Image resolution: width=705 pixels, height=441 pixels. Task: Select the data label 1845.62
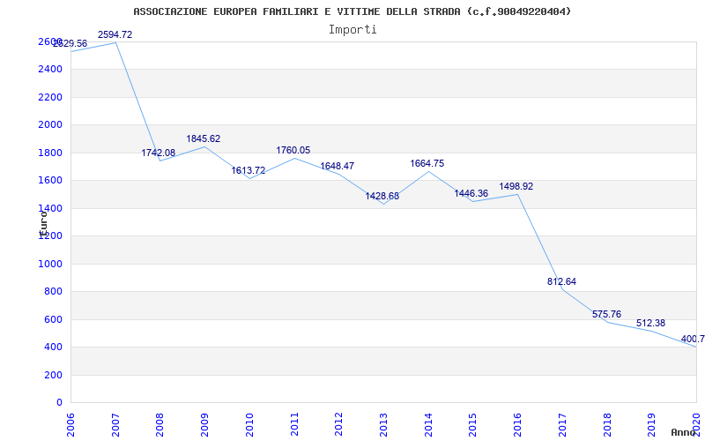204,138
